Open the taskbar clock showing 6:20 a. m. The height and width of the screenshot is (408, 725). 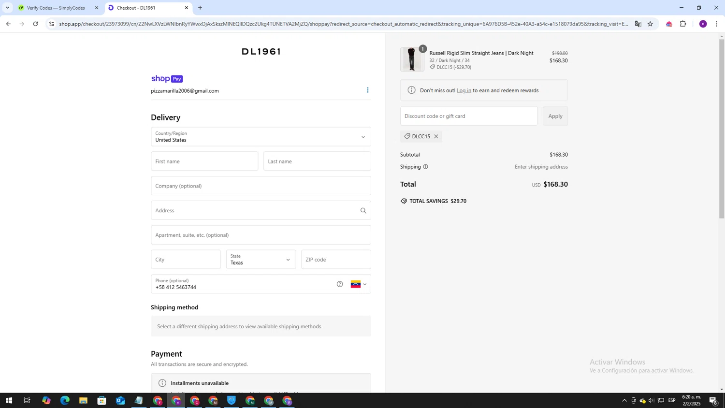click(x=691, y=400)
